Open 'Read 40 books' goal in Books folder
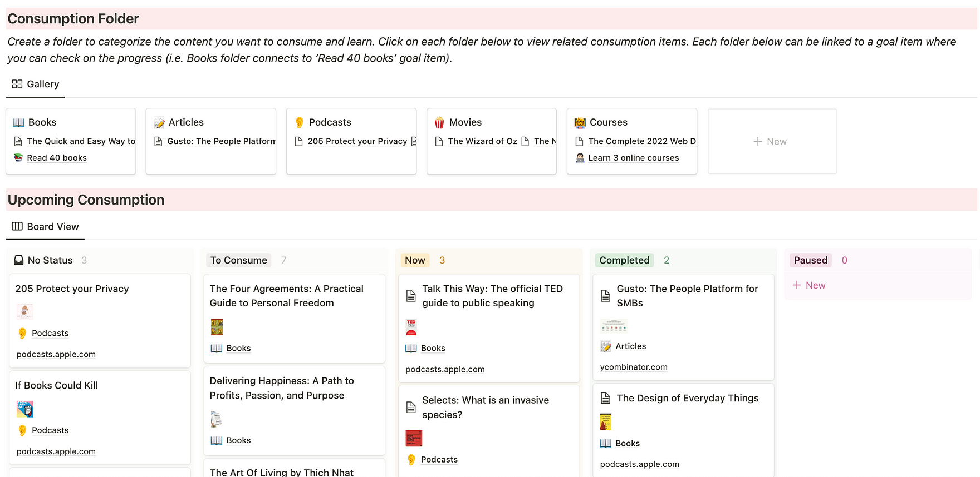This screenshot has width=980, height=477. [x=57, y=158]
